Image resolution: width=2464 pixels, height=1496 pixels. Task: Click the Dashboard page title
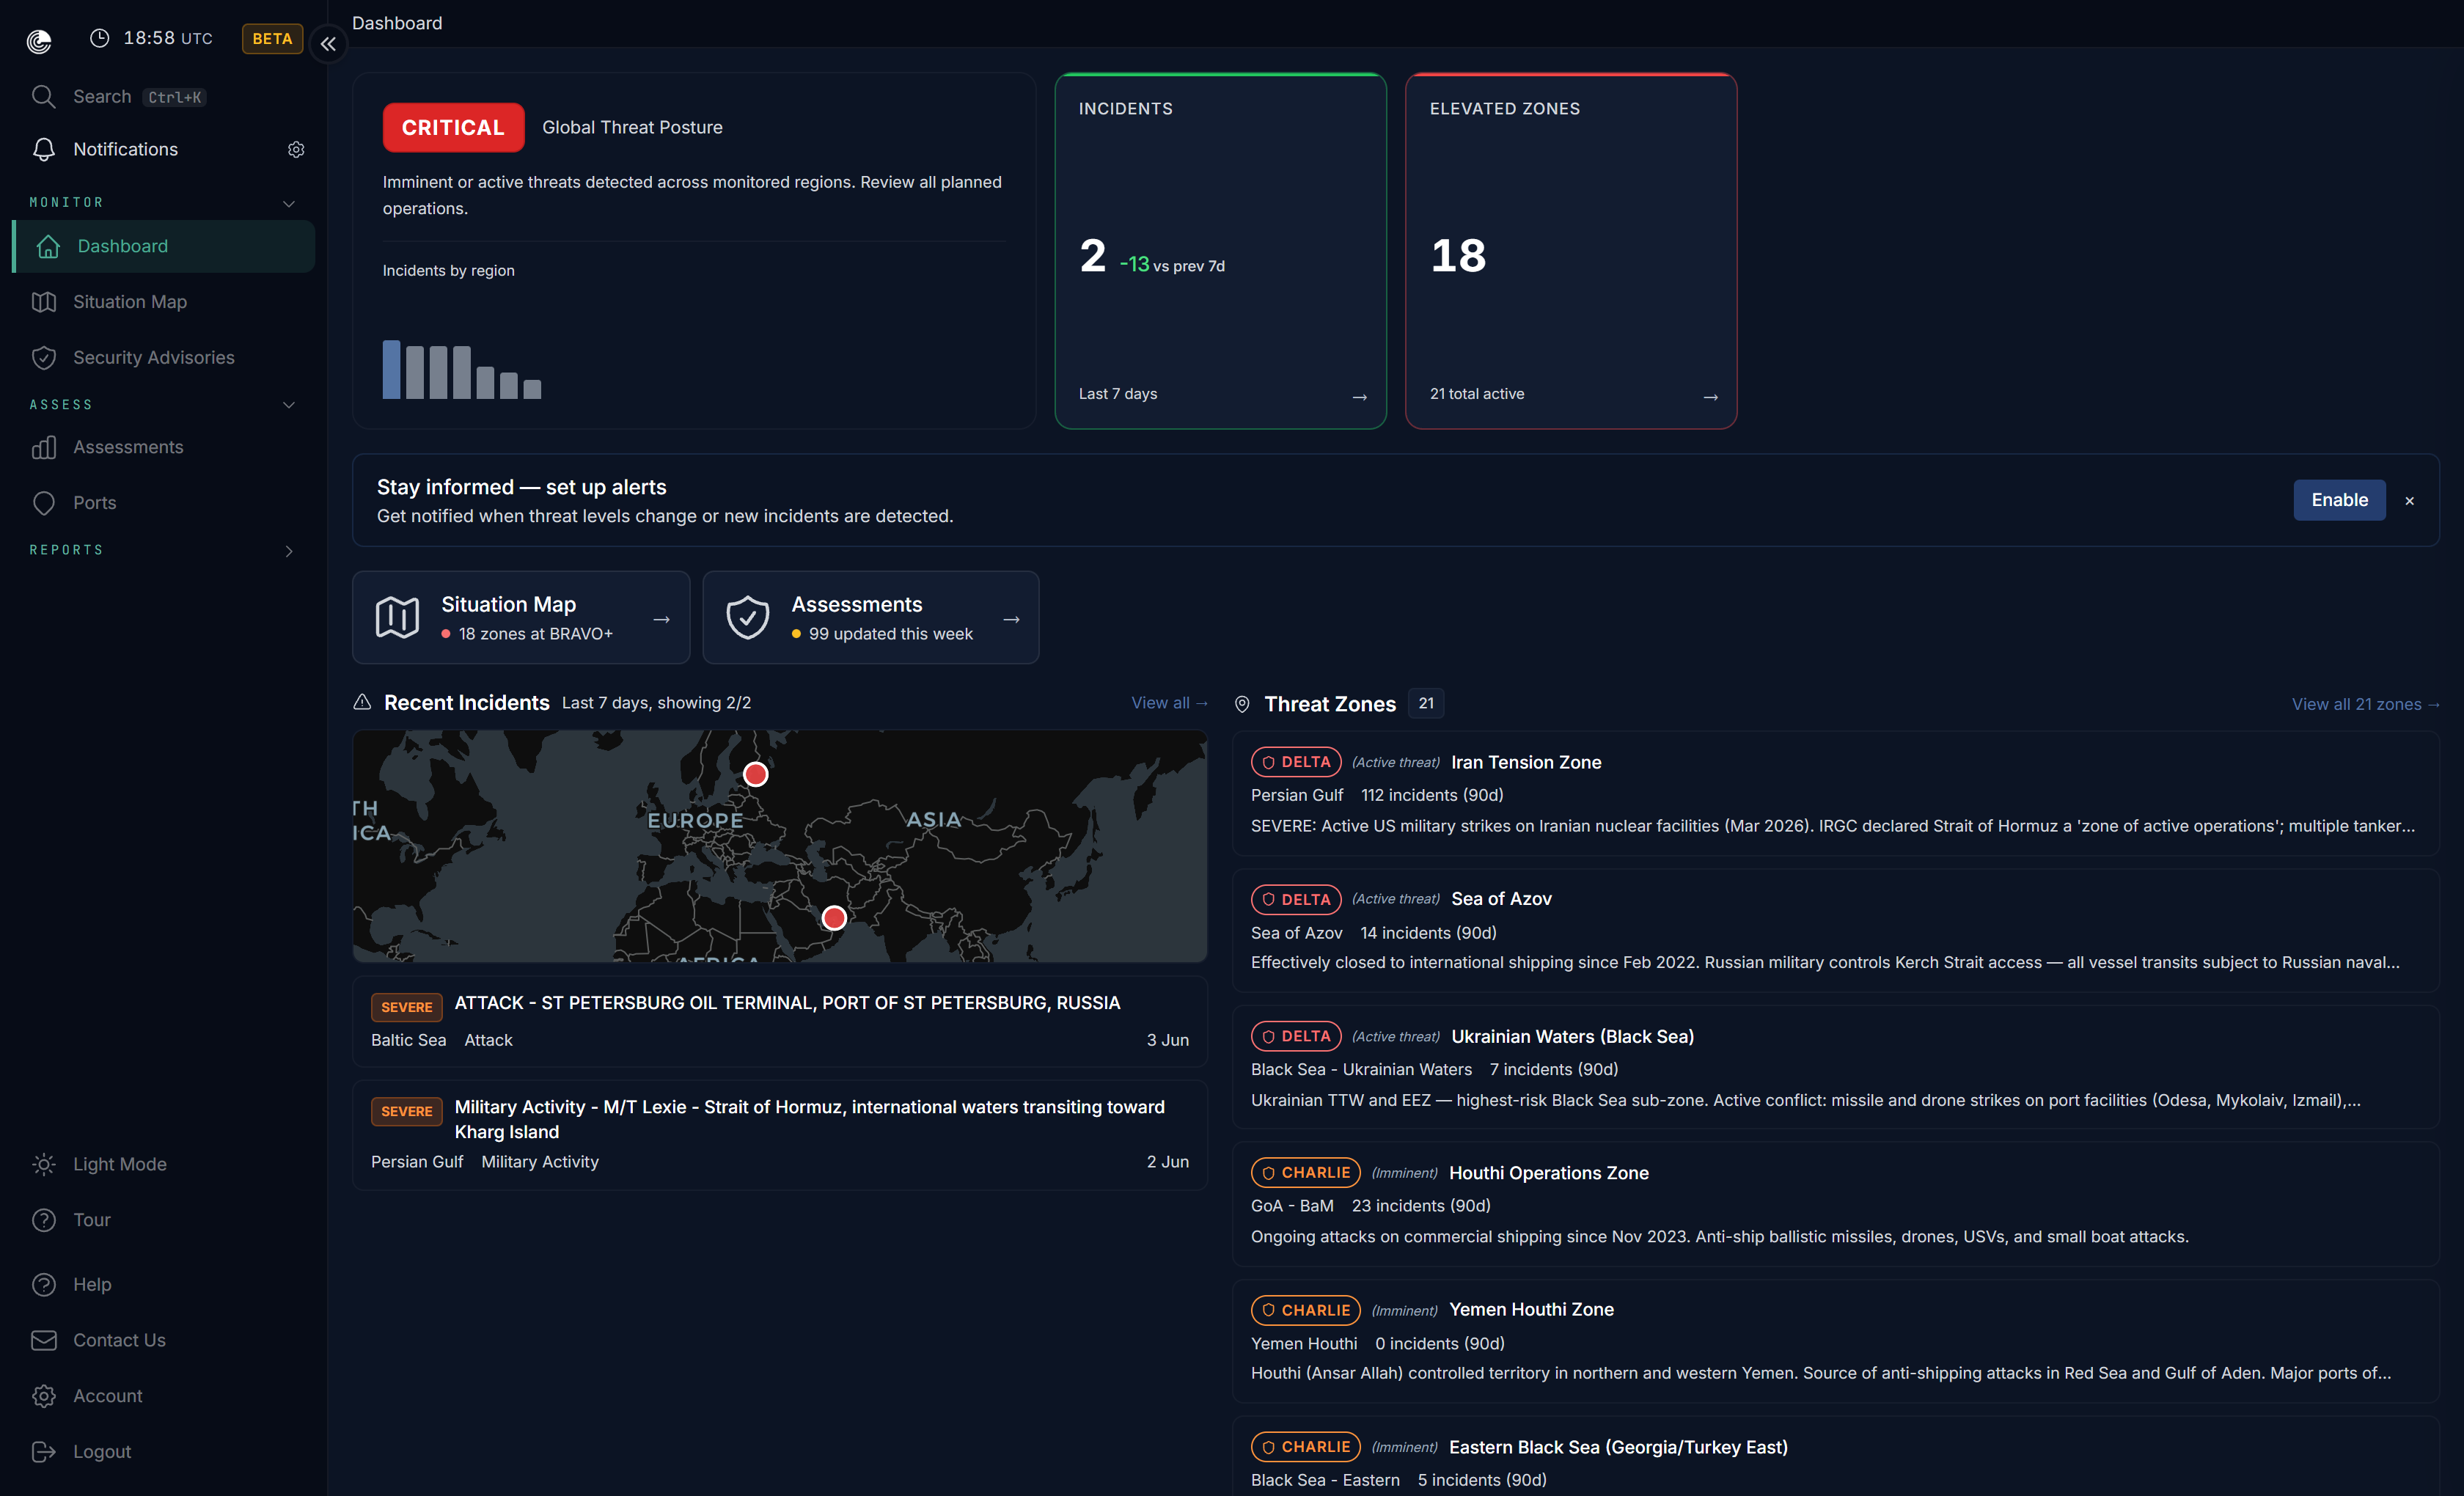click(x=396, y=23)
